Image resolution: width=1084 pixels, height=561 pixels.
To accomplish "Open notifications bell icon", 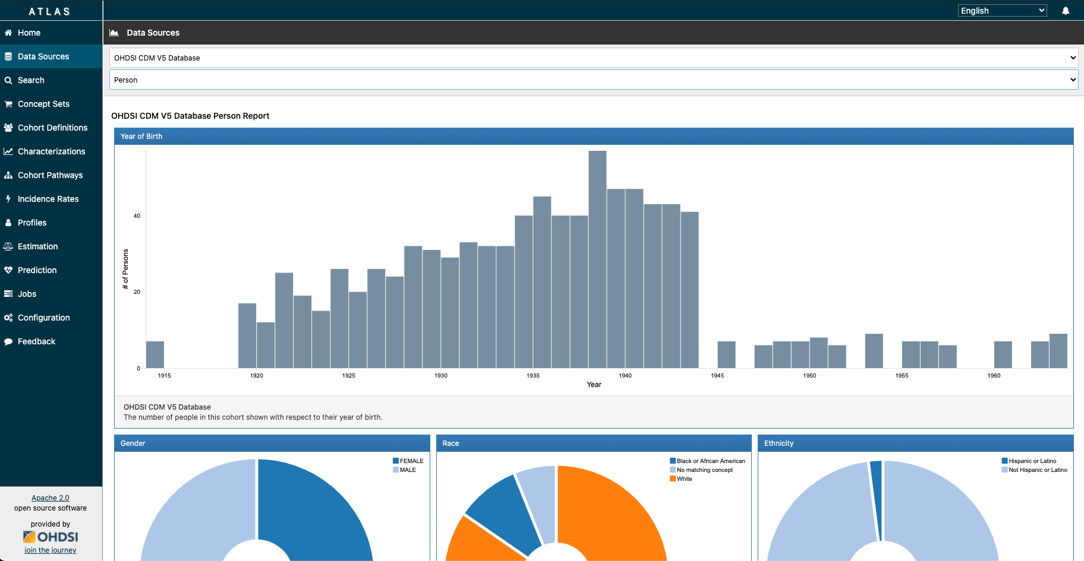I will point(1066,11).
